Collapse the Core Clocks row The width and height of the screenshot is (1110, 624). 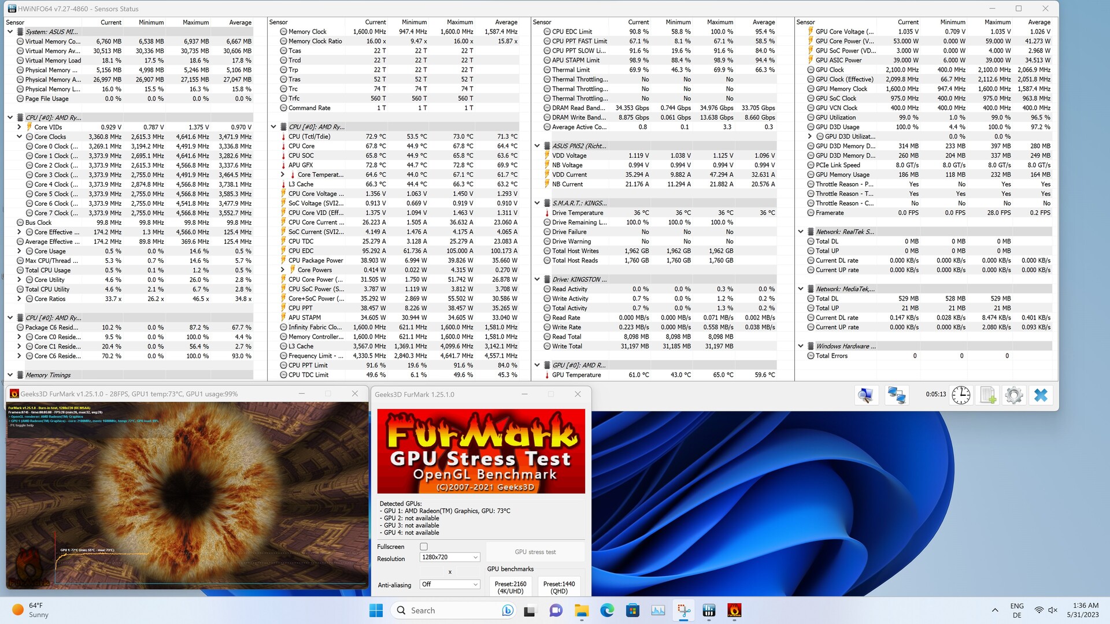pos(19,137)
